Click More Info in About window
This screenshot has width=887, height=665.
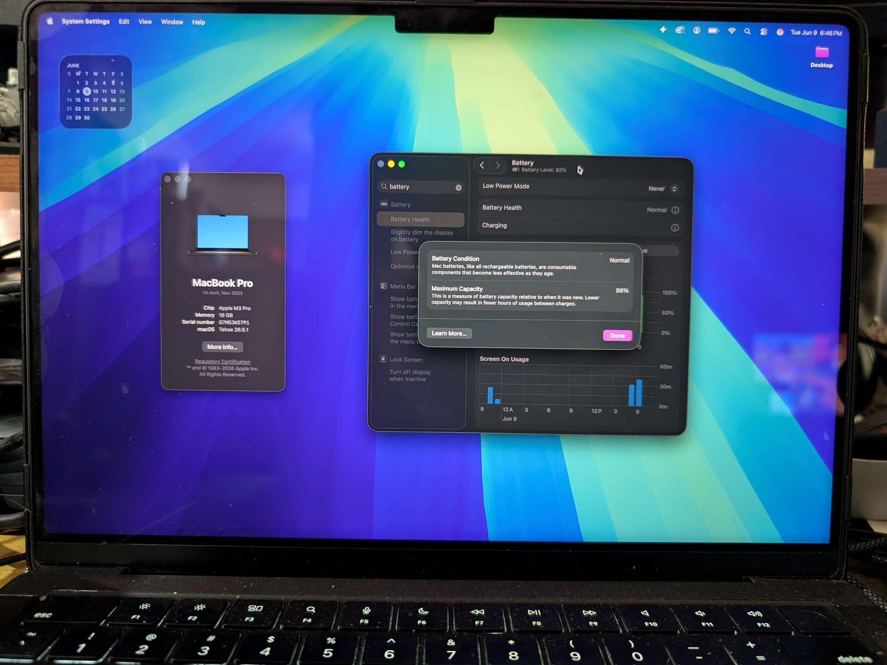coord(223,347)
